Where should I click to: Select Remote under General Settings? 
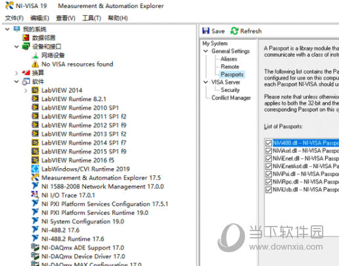[230, 66]
